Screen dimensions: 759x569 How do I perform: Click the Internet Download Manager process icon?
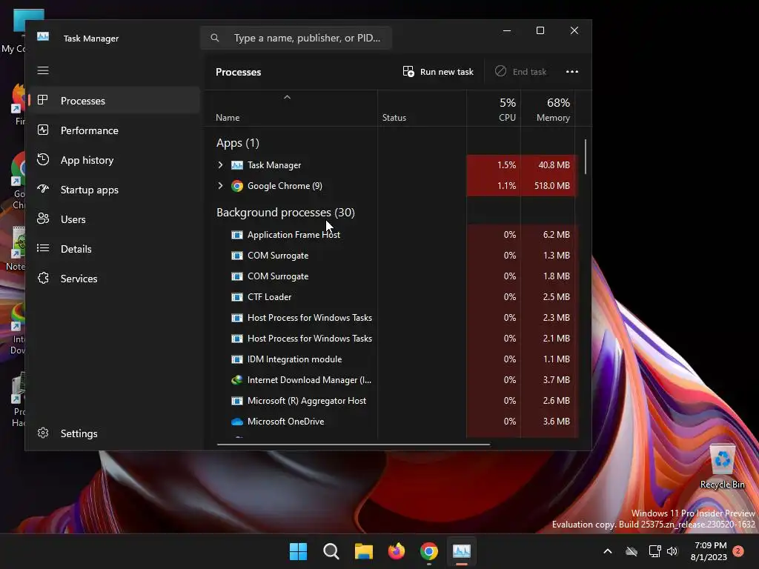[237, 380]
